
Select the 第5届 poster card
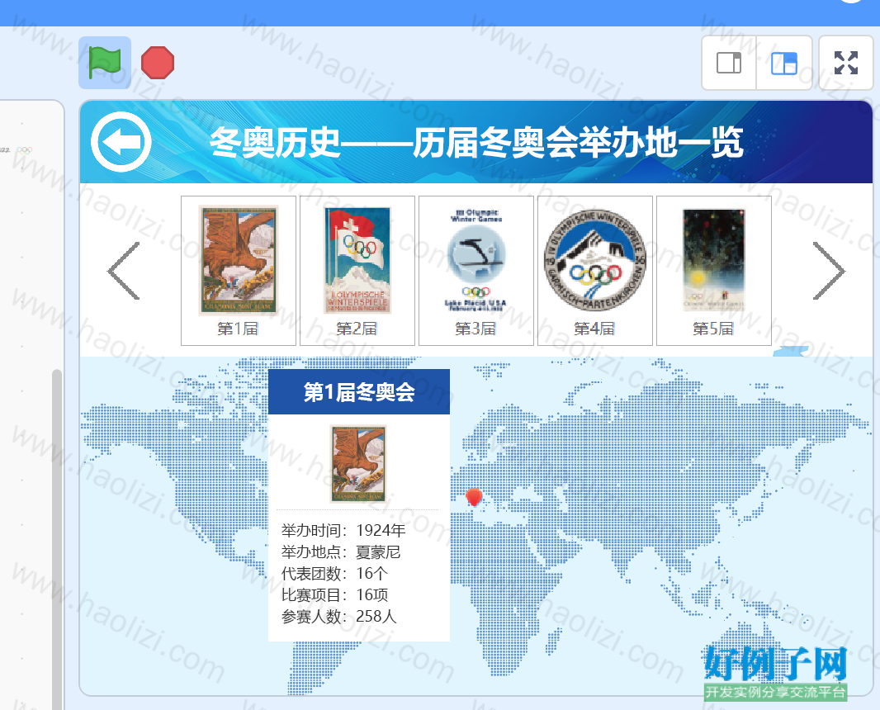click(714, 271)
